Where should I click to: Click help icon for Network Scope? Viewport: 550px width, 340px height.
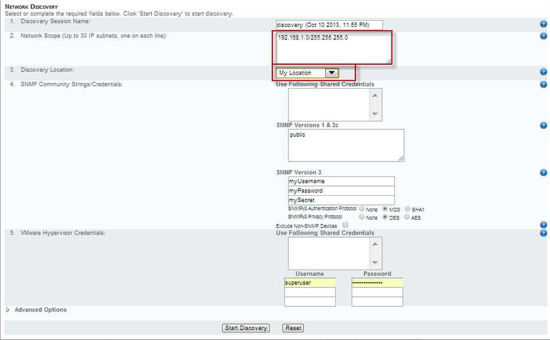tap(543, 36)
